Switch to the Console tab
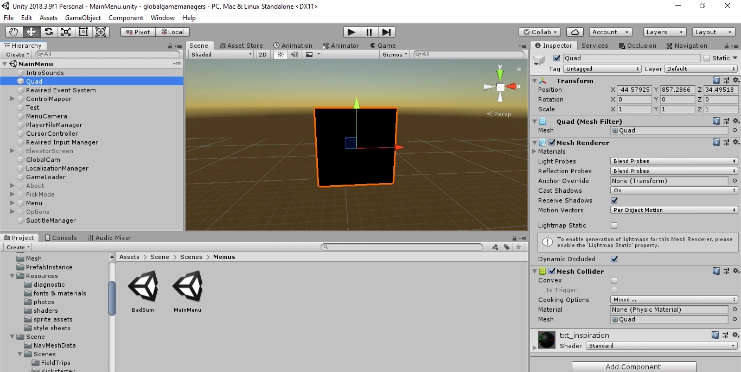 click(x=61, y=237)
